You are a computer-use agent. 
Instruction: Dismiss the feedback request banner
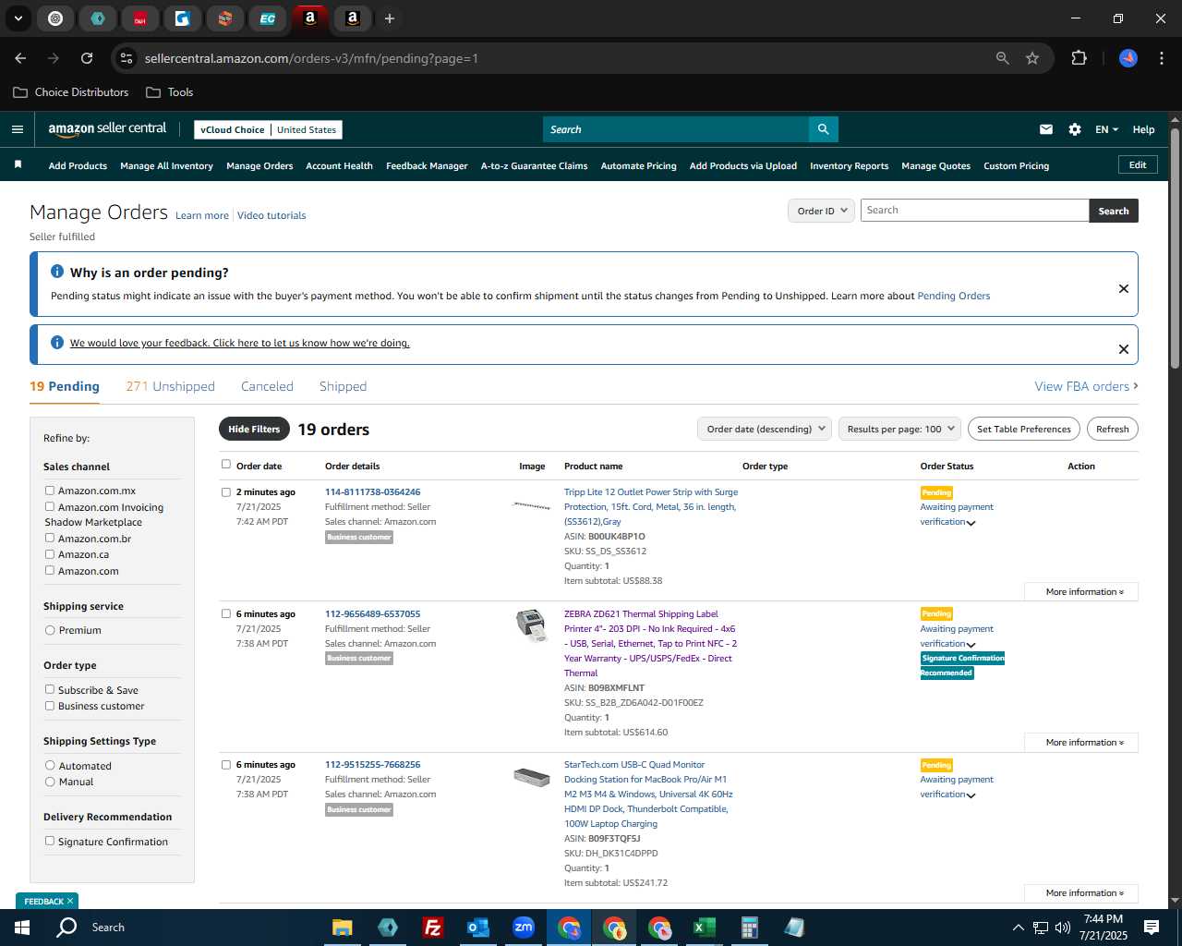click(x=1124, y=349)
